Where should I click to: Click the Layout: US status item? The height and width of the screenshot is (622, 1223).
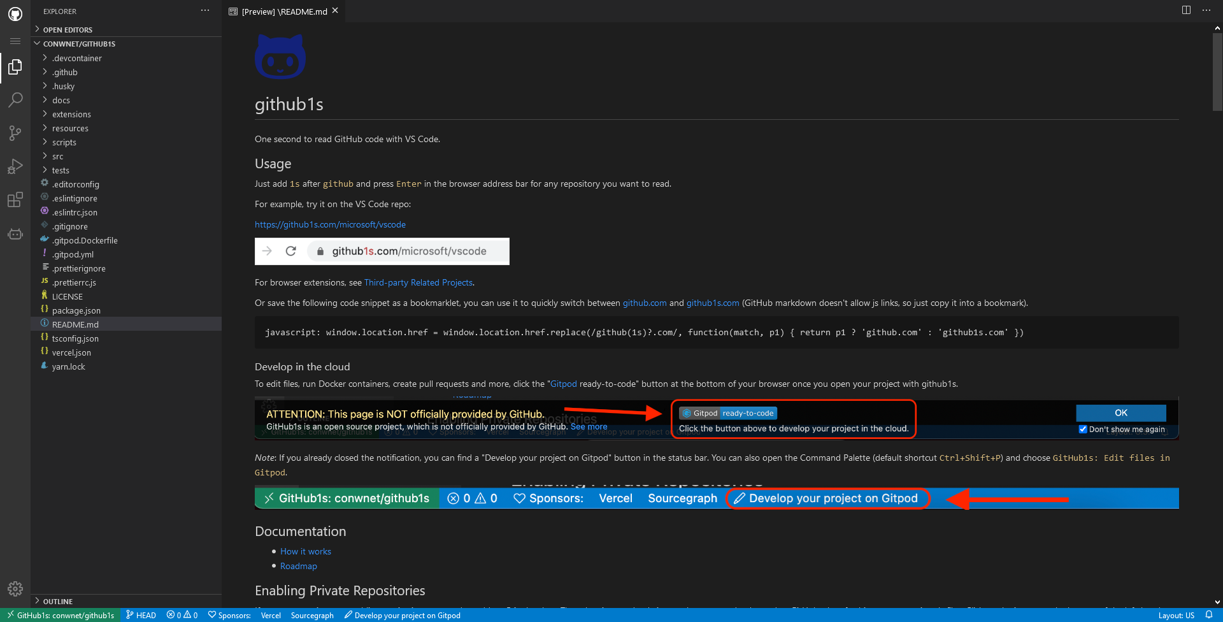tap(1176, 615)
